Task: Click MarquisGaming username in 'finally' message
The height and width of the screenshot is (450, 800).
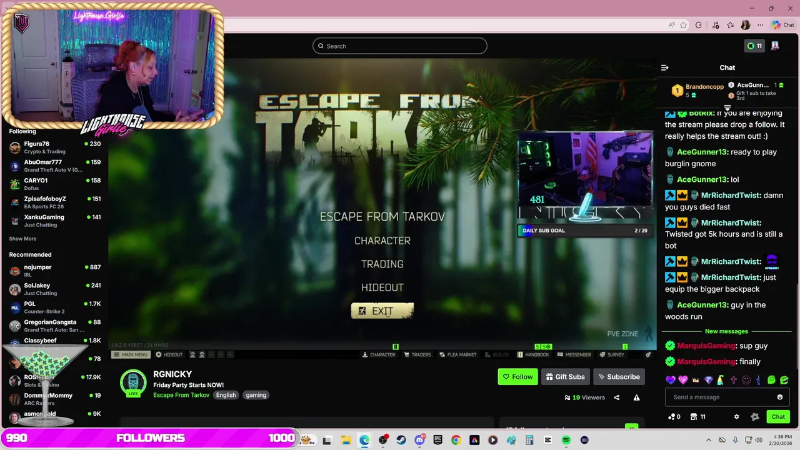Action: pos(706,361)
